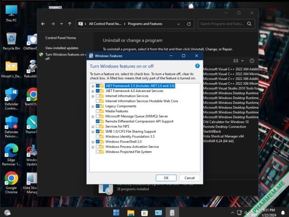Open the address bar history dropdown

(x=178, y=24)
